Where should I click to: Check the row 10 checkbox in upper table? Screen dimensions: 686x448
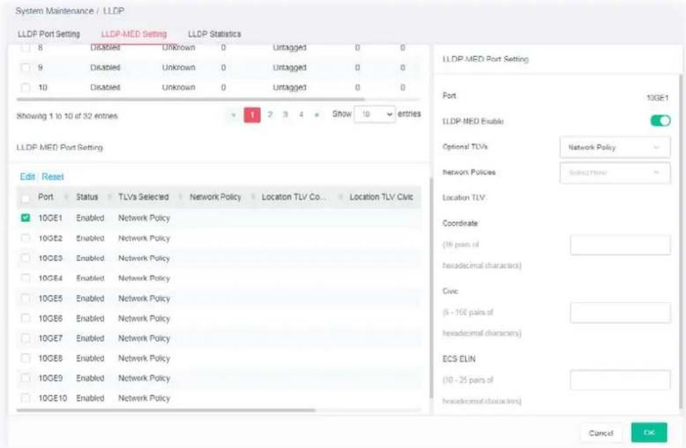pos(25,87)
